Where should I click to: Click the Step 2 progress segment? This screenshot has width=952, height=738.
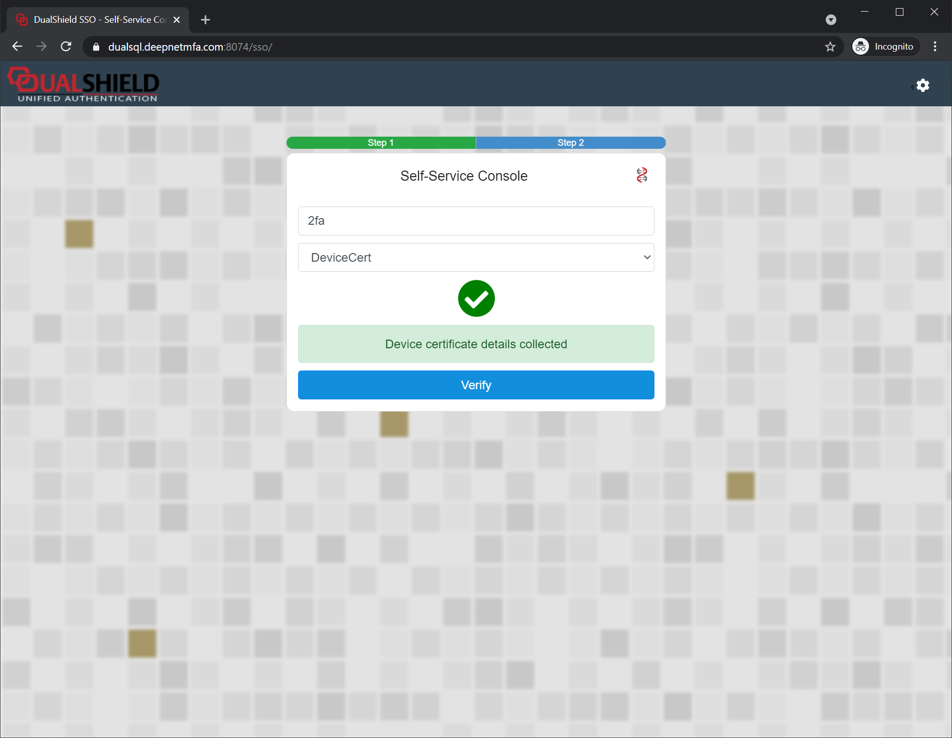coord(570,143)
